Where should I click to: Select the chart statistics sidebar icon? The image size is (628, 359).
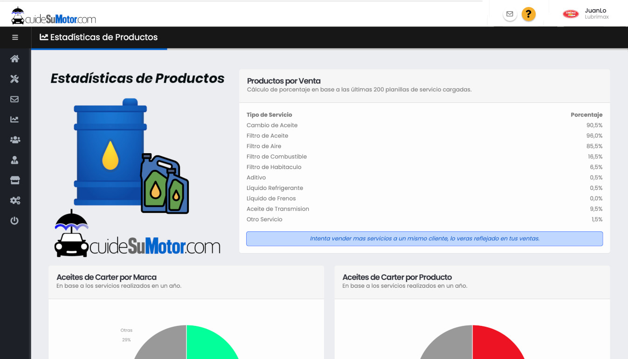tap(15, 119)
